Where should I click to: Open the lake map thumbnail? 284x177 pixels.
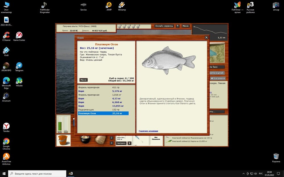(218, 53)
